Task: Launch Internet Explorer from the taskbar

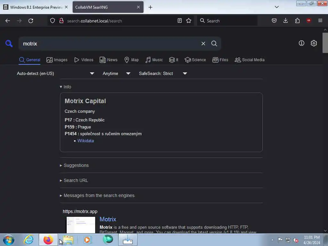Action: 29,240
